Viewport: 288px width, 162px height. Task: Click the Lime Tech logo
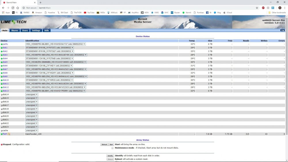(14, 22)
